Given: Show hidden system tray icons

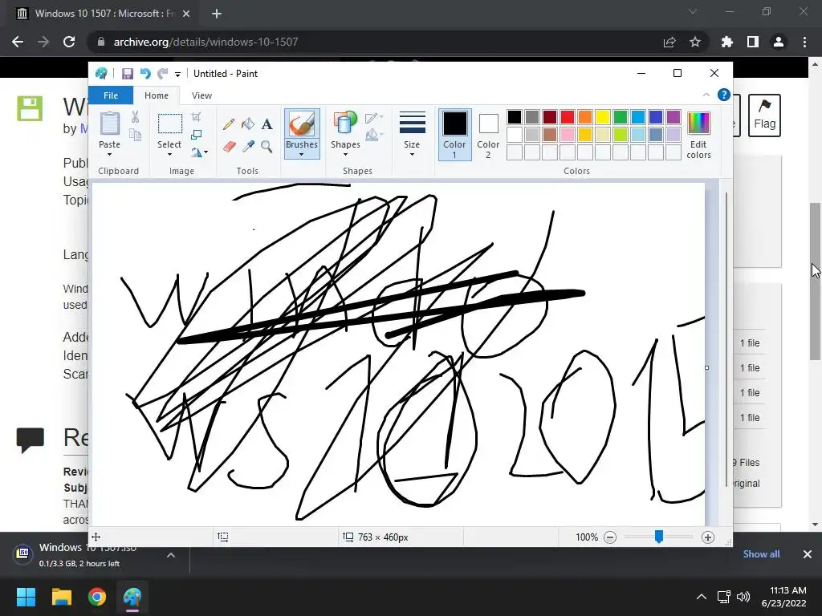Looking at the screenshot, I should pyautogui.click(x=701, y=597).
